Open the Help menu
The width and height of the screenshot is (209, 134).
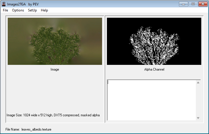(44, 10)
